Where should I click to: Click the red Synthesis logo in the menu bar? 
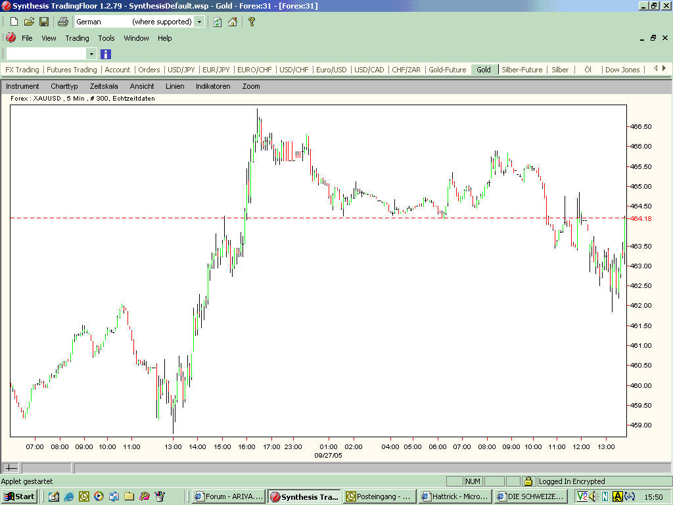(x=11, y=37)
